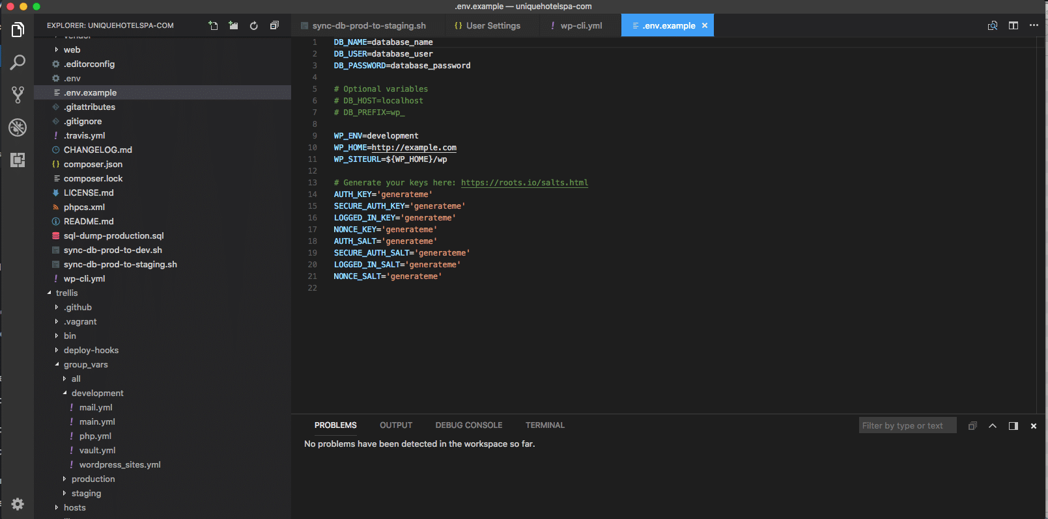1048x519 pixels.
Task: Open the .gitattributes file
Action: tap(163, 107)
